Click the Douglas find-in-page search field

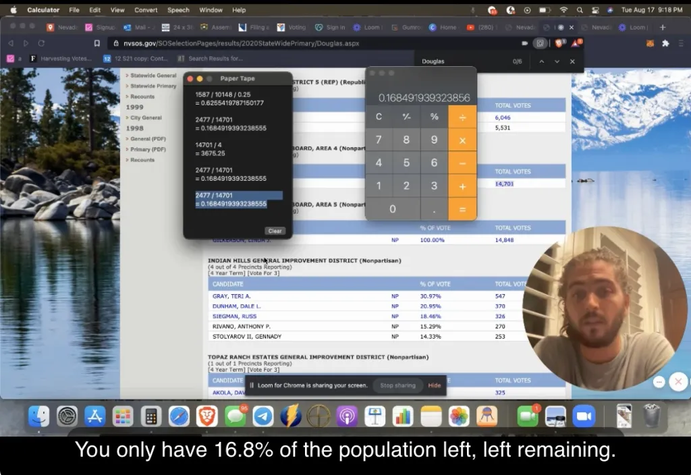click(463, 61)
